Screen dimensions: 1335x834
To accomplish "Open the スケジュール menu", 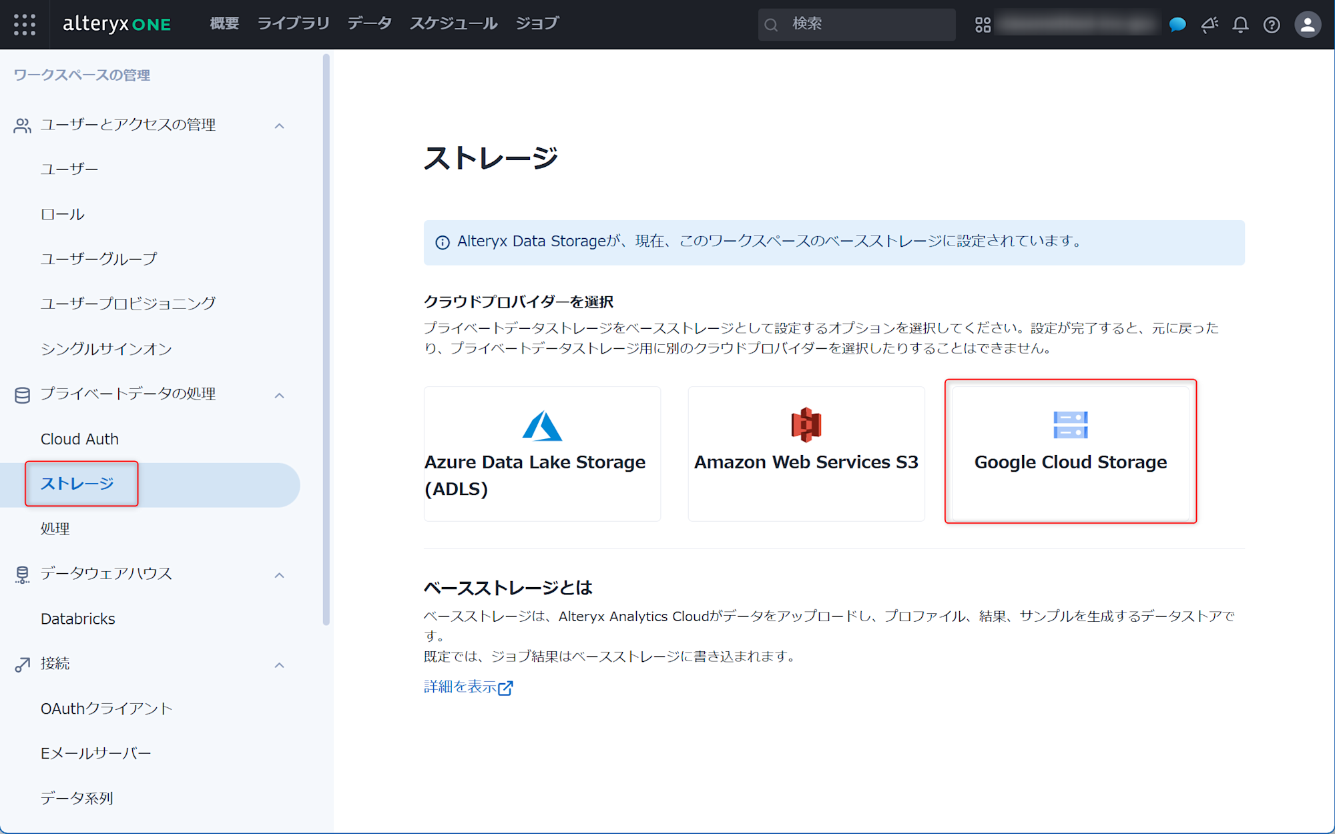I will click(453, 23).
